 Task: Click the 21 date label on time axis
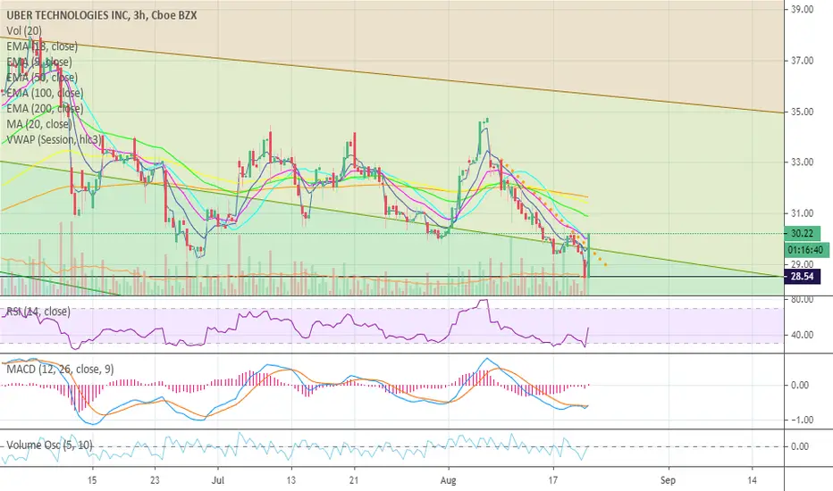(354, 480)
